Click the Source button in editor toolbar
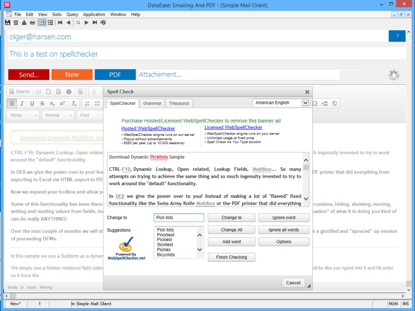Screen dimensions: 415x311 click(x=20, y=92)
